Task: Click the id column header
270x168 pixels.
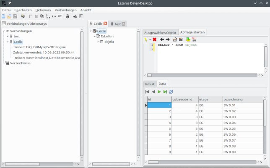Action: point(159,100)
